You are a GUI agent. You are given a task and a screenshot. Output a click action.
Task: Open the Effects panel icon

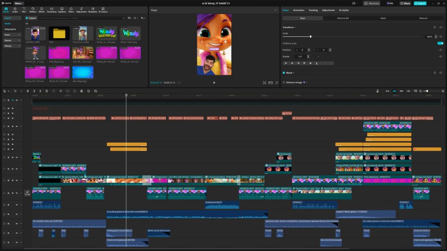42,10
